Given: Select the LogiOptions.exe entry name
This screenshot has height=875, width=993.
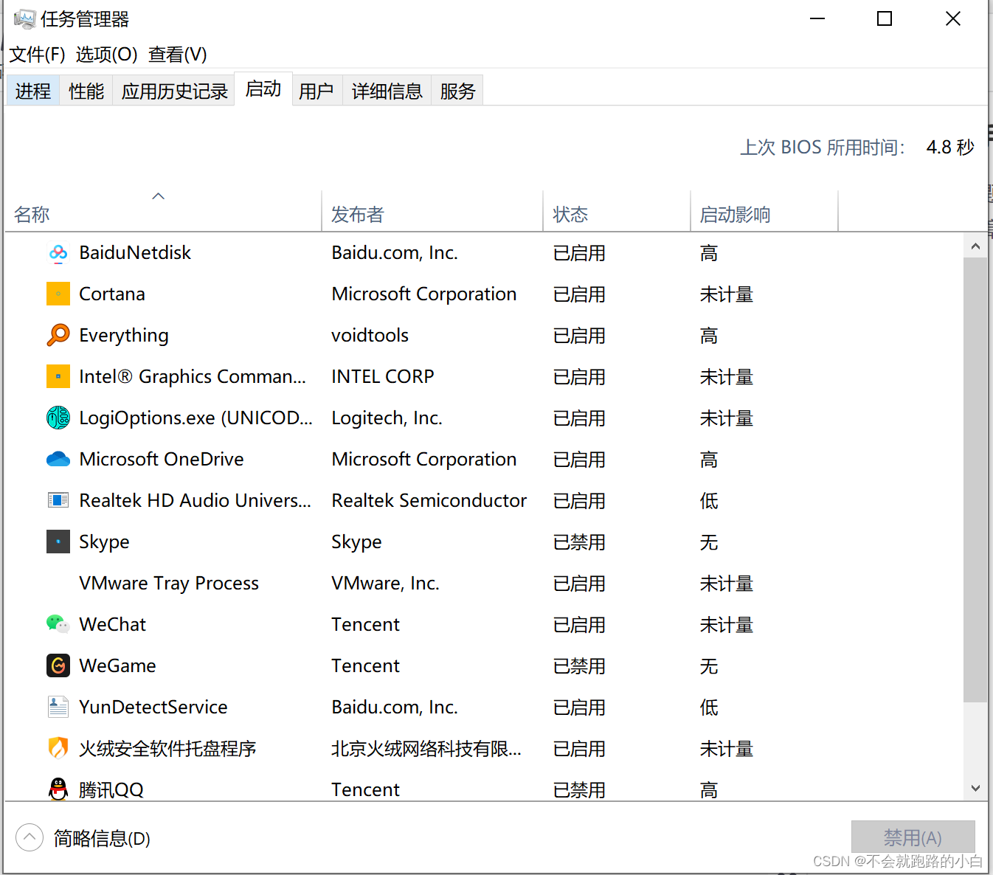Looking at the screenshot, I should (x=196, y=418).
